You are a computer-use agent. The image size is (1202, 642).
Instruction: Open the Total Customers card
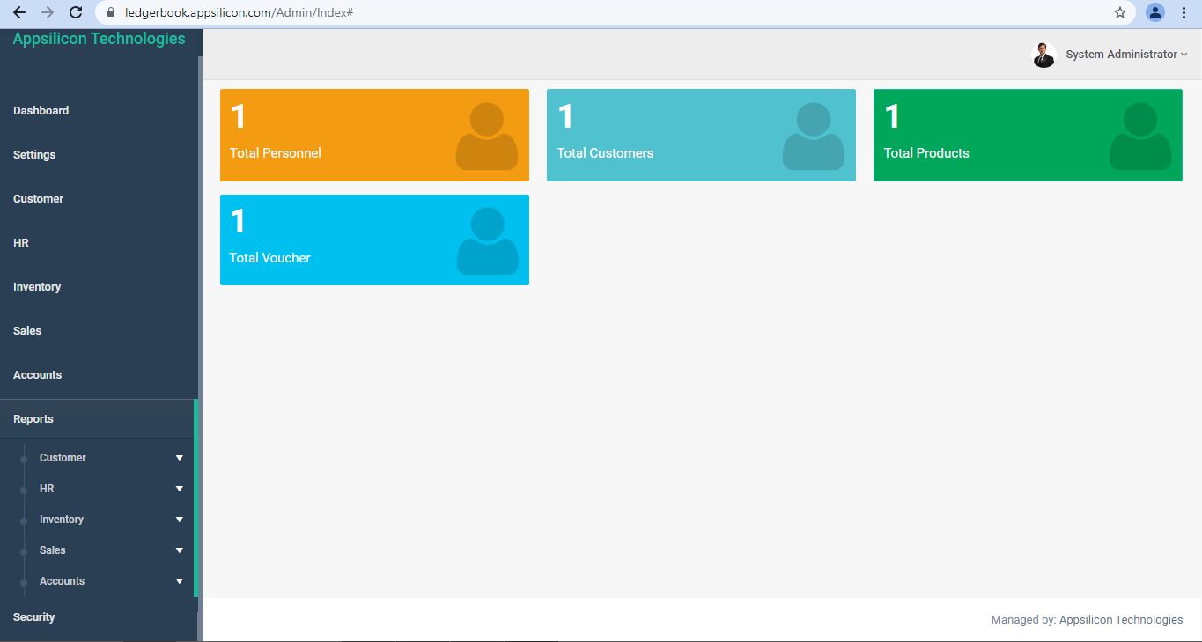tap(700, 135)
